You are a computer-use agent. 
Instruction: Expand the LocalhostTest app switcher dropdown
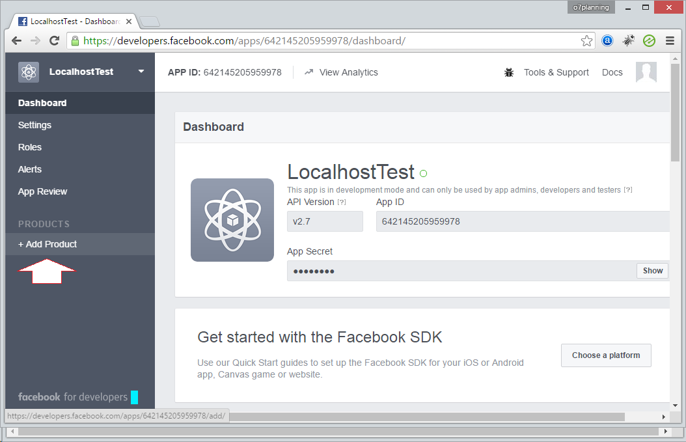[141, 72]
